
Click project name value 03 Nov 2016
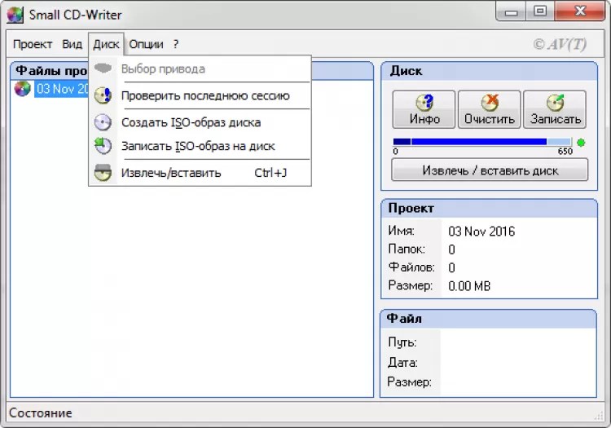point(481,232)
